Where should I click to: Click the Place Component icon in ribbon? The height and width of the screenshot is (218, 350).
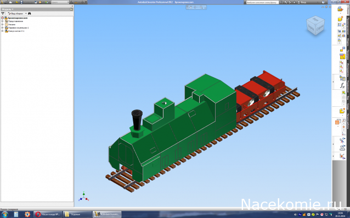pyautogui.click(x=340, y=9)
